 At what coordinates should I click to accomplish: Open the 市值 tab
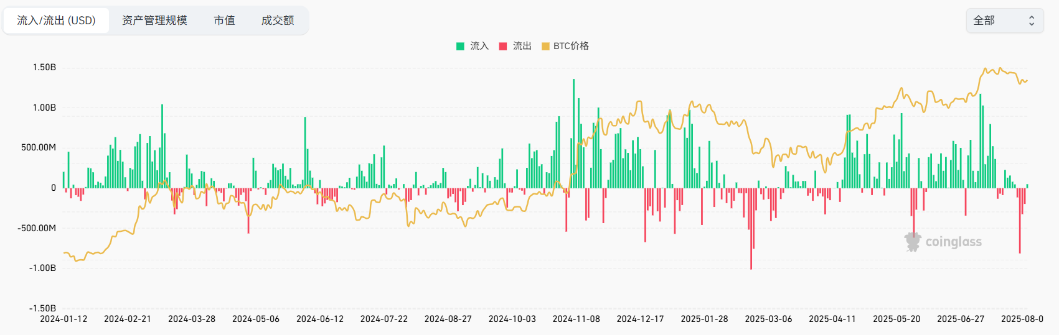coord(224,21)
